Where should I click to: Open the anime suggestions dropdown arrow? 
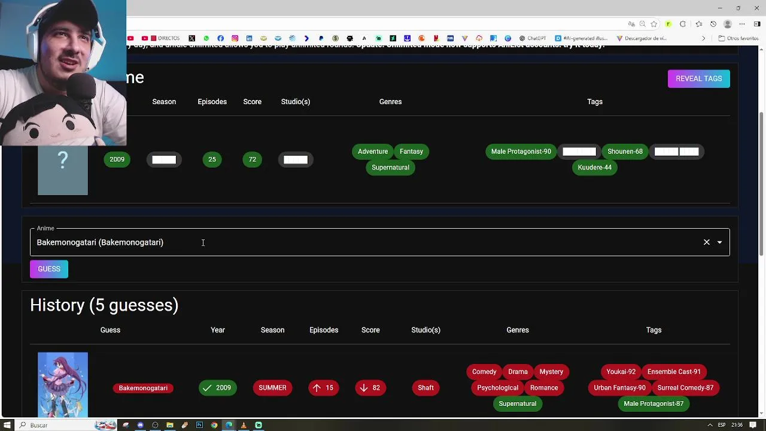click(x=720, y=242)
